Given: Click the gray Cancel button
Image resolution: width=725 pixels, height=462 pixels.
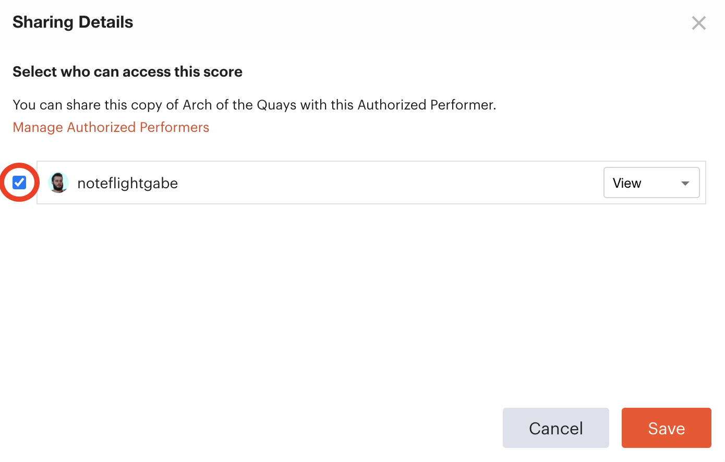Looking at the screenshot, I should [x=555, y=428].
